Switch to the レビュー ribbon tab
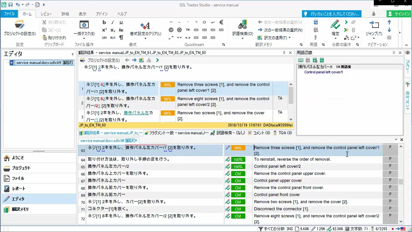 (46, 14)
